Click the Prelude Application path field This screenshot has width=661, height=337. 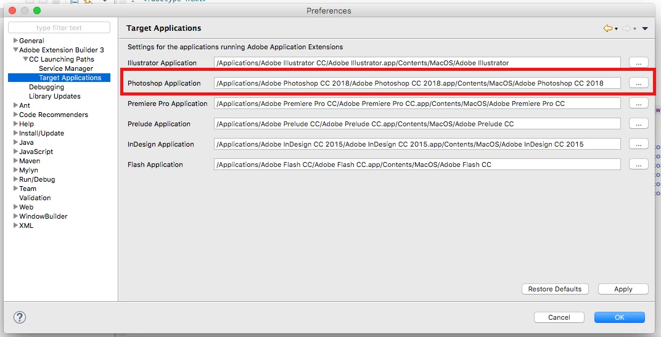coord(417,124)
